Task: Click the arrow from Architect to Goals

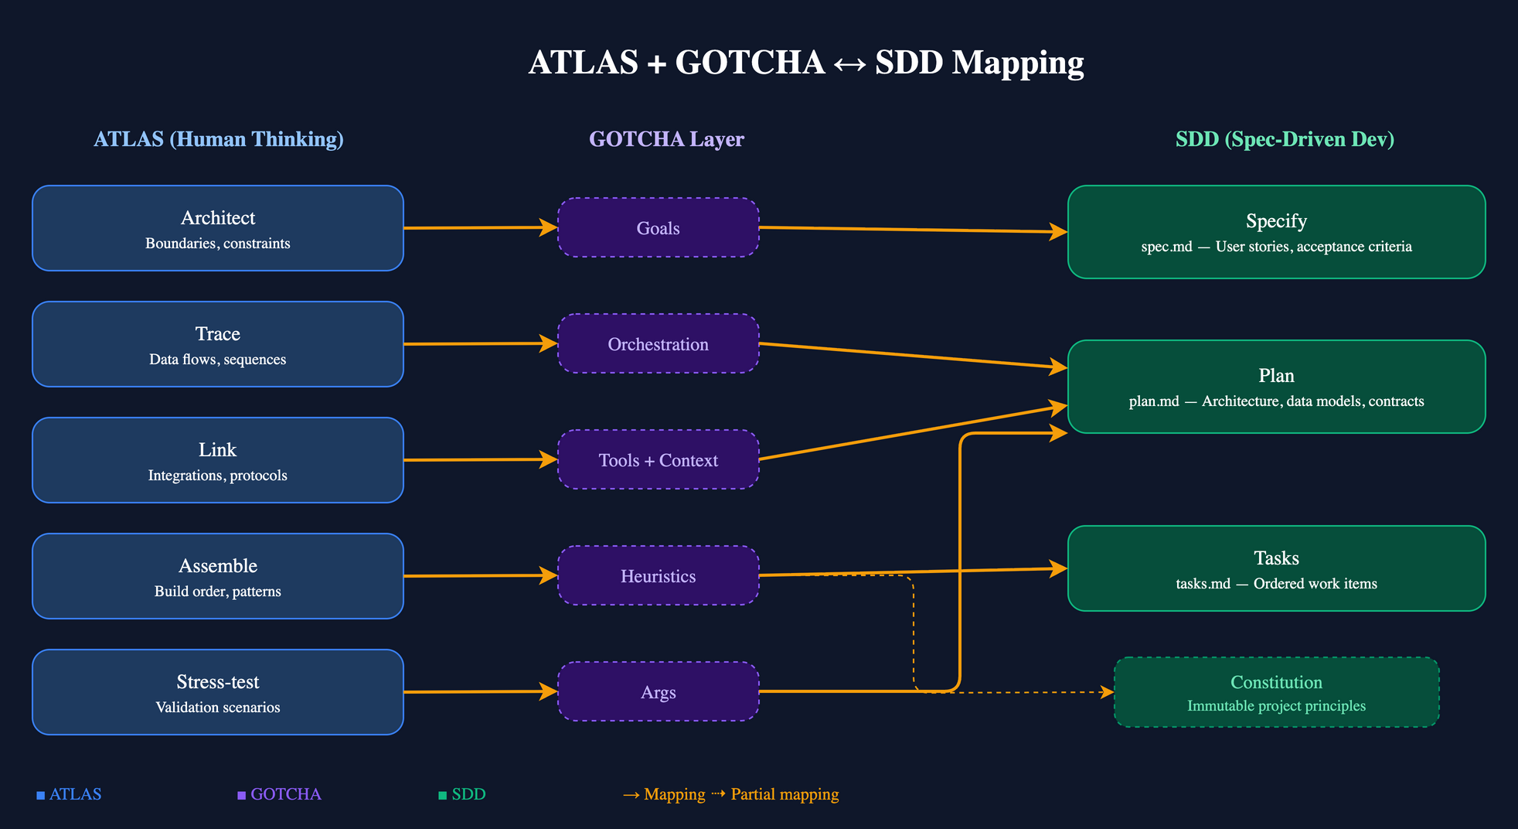Action: coord(479,228)
